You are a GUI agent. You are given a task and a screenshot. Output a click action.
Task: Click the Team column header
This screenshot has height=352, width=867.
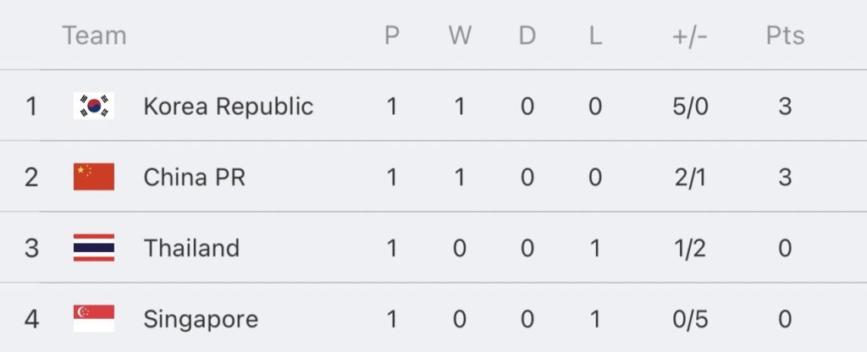click(95, 36)
